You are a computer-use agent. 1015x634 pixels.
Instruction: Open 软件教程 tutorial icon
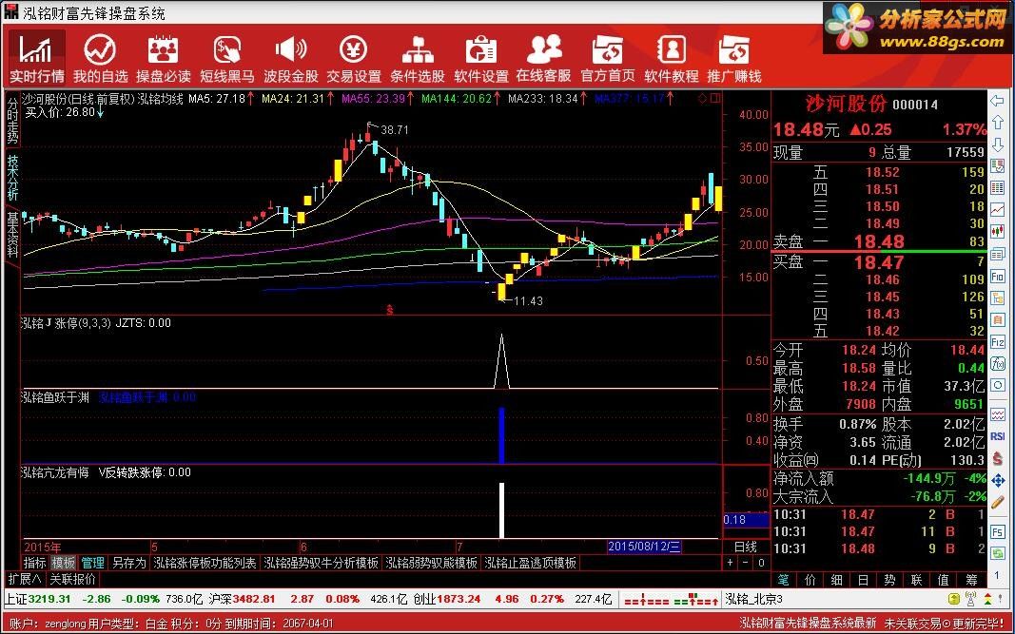(x=672, y=58)
